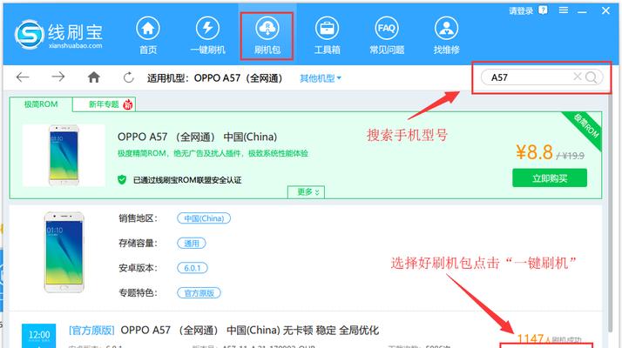Open the 首页 home icon
Image resolution: width=622 pixels, height=348 pixels.
[x=148, y=29]
